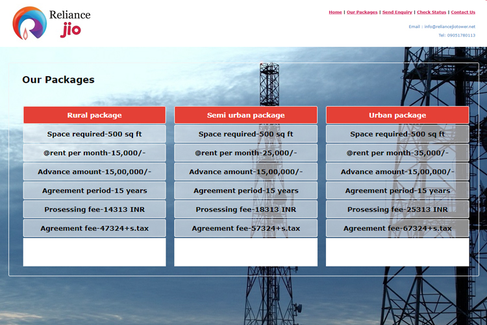Select the Semi urban package header
This screenshot has height=325, width=487.
(x=245, y=115)
